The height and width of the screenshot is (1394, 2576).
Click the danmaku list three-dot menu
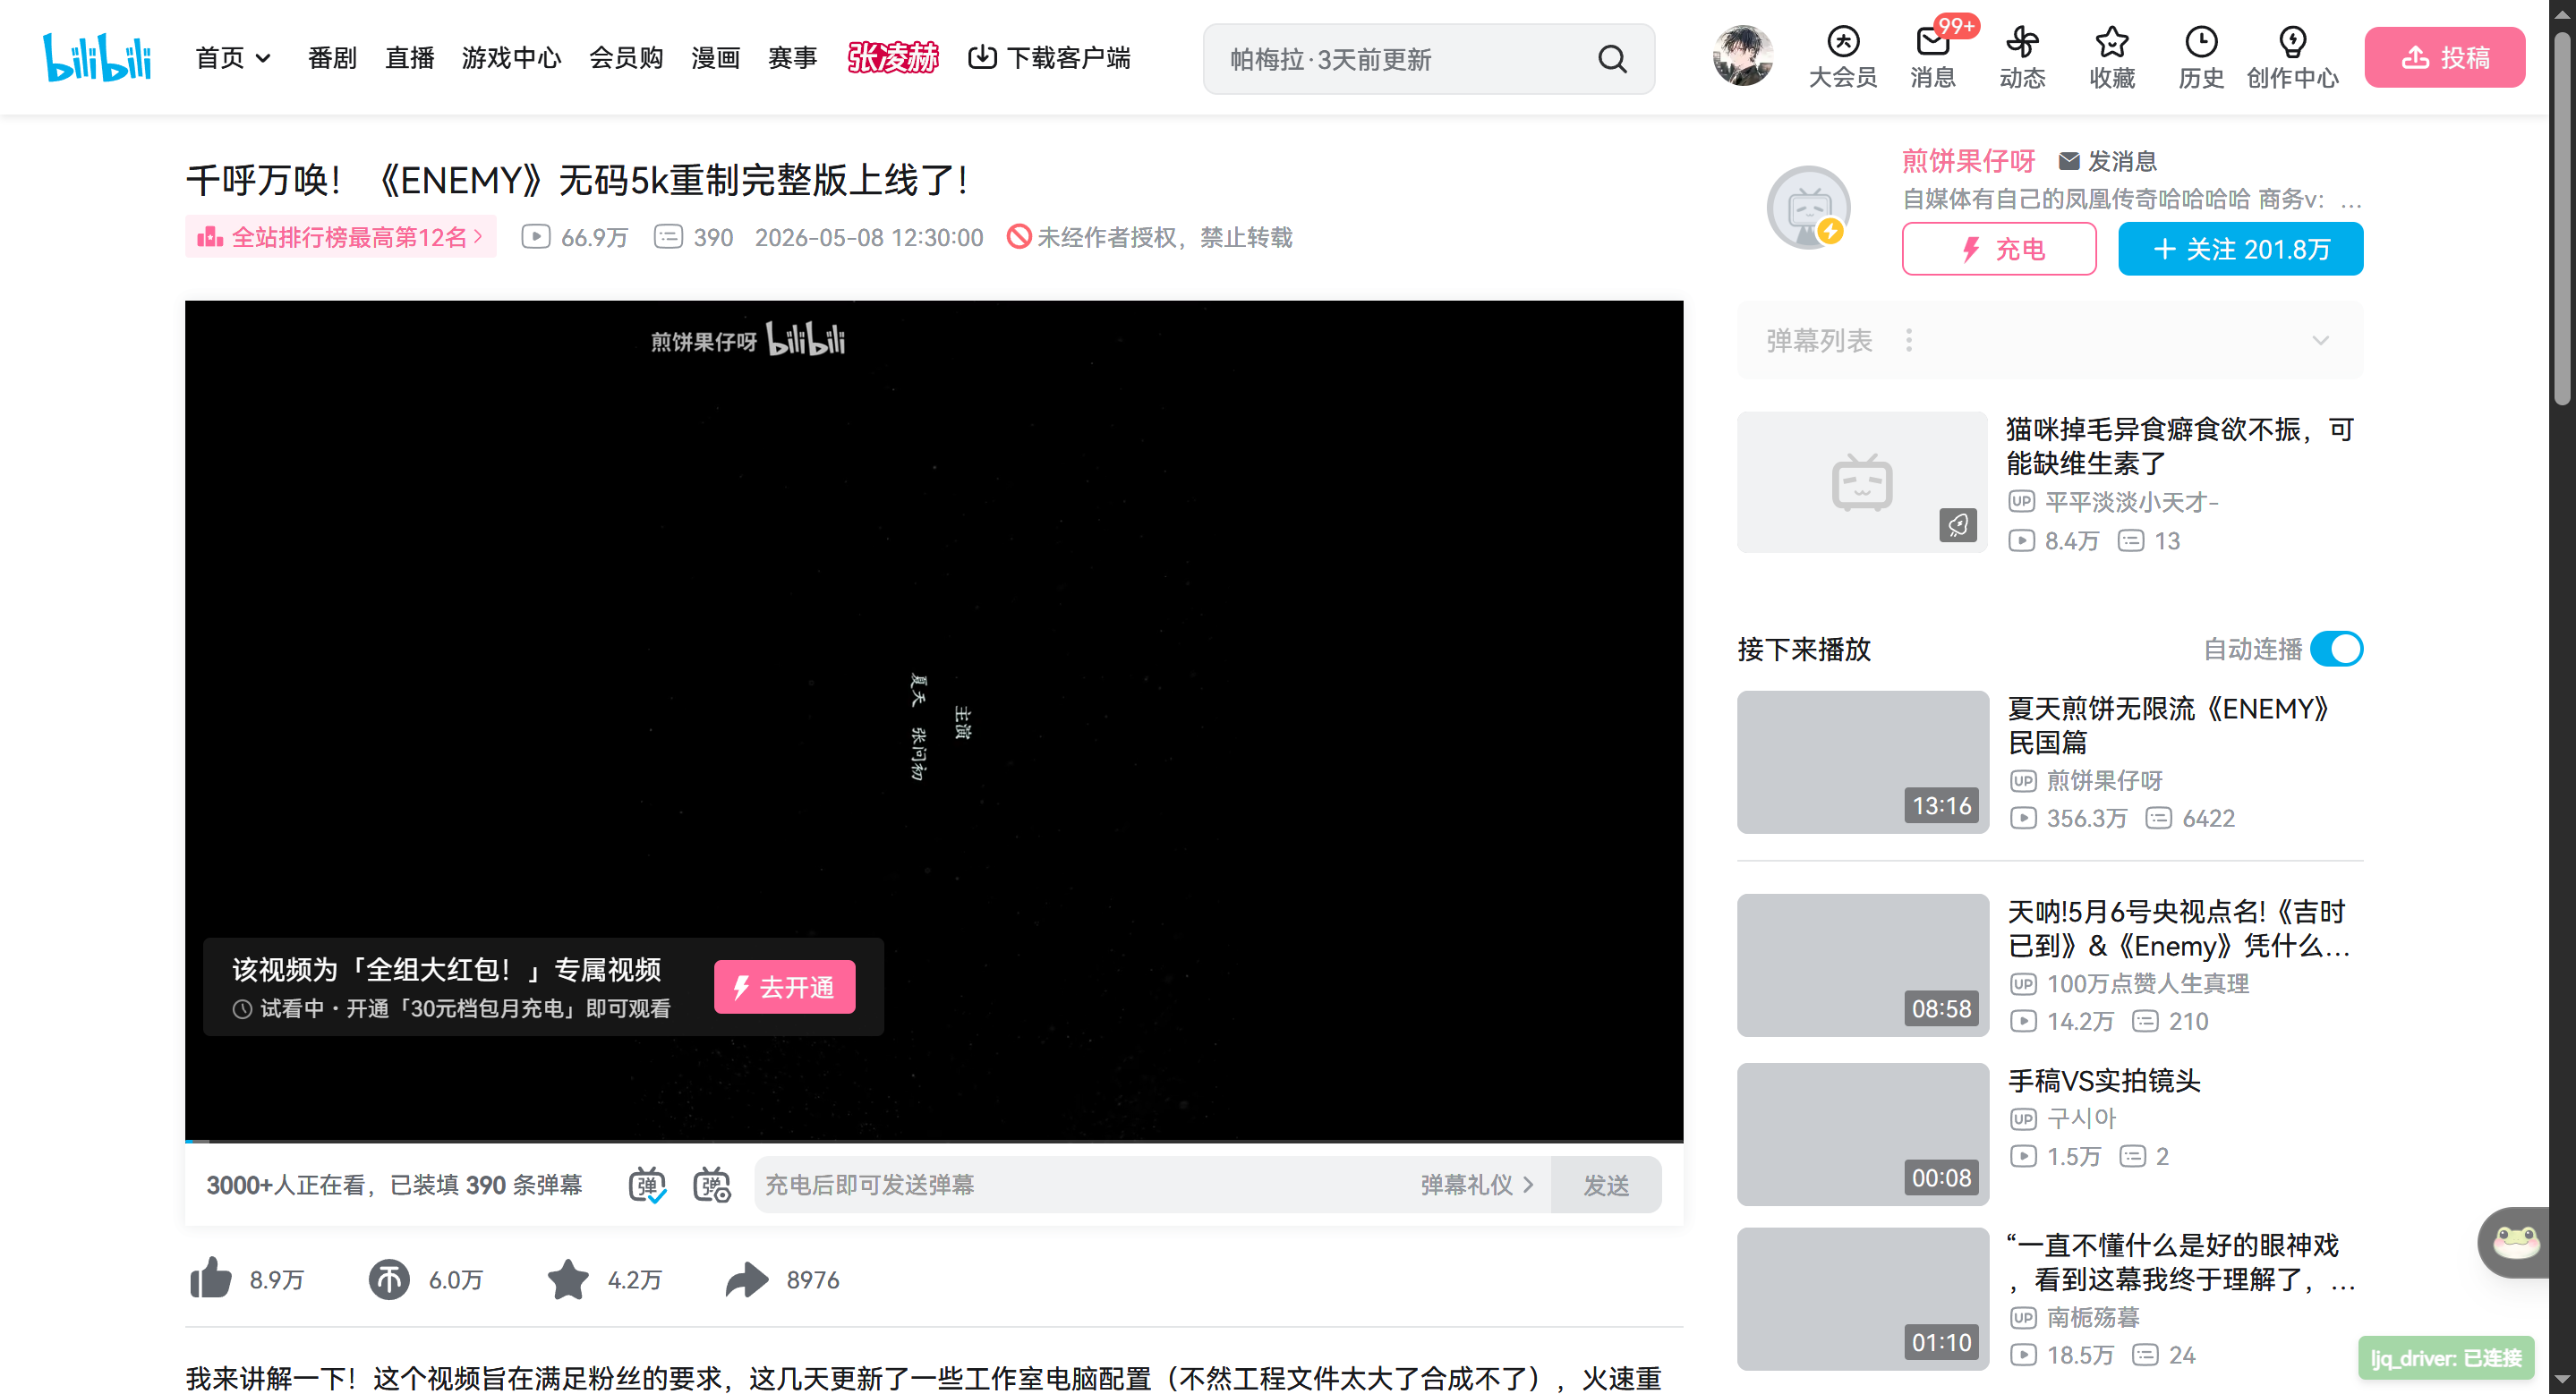1909,341
